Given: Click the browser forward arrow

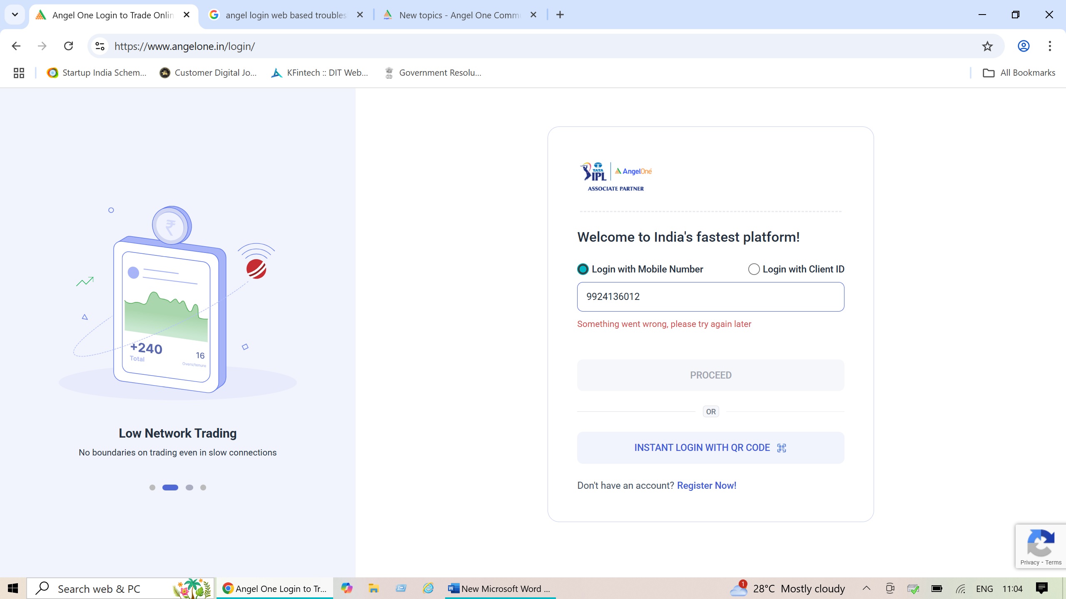Looking at the screenshot, I should (x=42, y=46).
